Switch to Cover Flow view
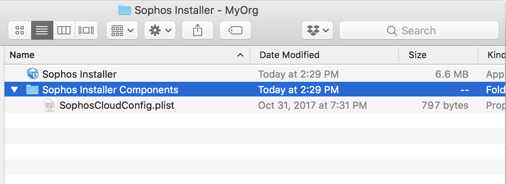Screen dimensions: 506x184 86,30
